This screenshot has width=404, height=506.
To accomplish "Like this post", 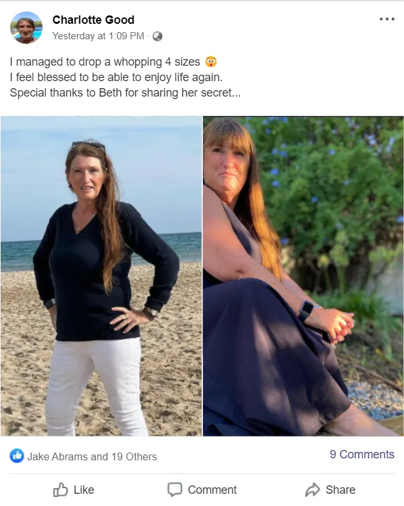I will click(x=74, y=489).
